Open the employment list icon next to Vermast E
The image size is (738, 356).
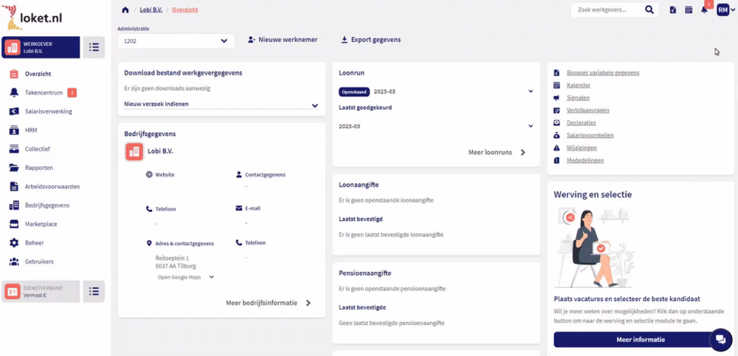94,291
